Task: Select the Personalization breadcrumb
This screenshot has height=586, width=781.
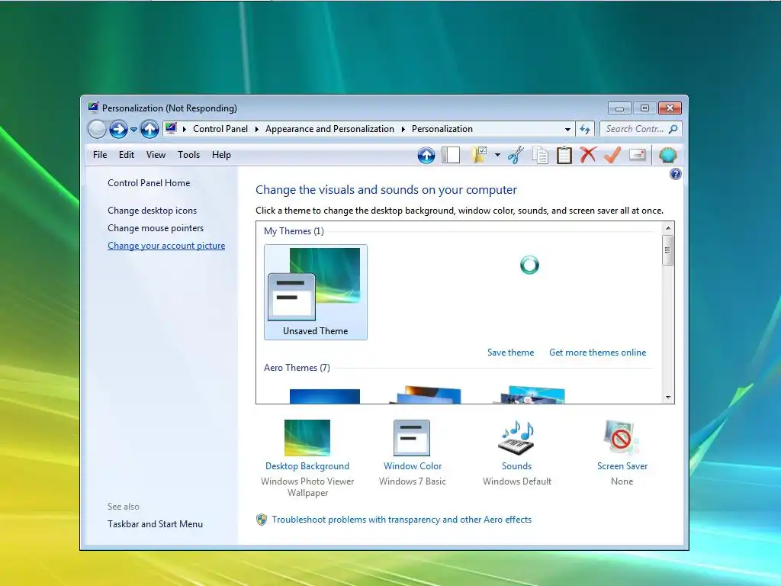Action: pos(442,129)
